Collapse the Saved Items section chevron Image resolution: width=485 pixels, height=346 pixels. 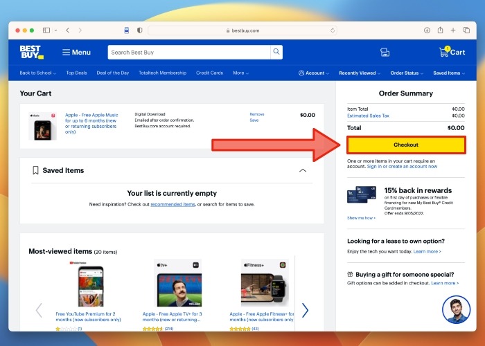click(303, 170)
